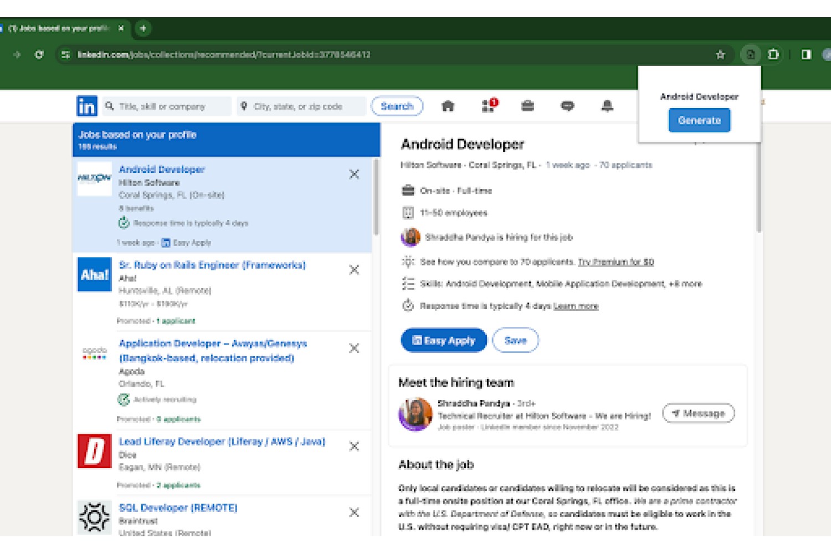
Task: Click the LinkedIn logo icon
Action: [x=87, y=106]
